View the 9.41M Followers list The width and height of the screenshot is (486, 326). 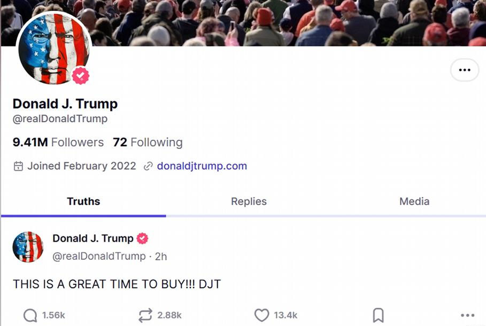click(58, 142)
